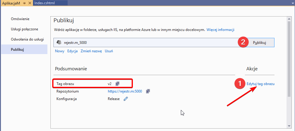The width and height of the screenshot is (295, 131).
Task: Create new profile with Nowy
Action: (x=59, y=51)
